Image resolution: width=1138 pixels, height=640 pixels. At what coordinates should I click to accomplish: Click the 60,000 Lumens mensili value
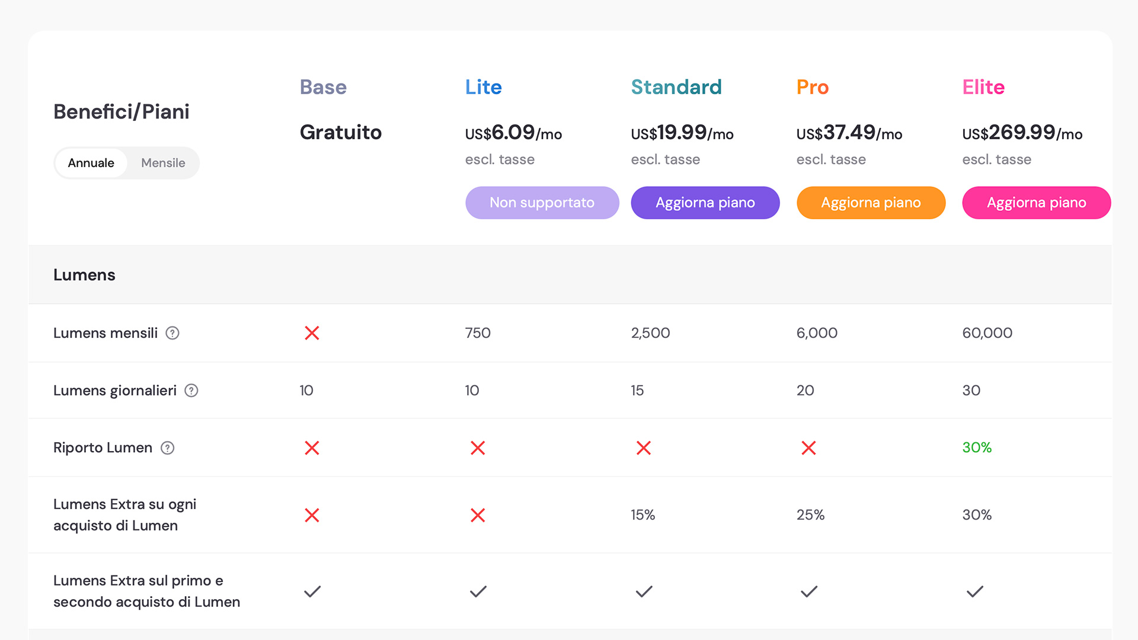pos(987,333)
